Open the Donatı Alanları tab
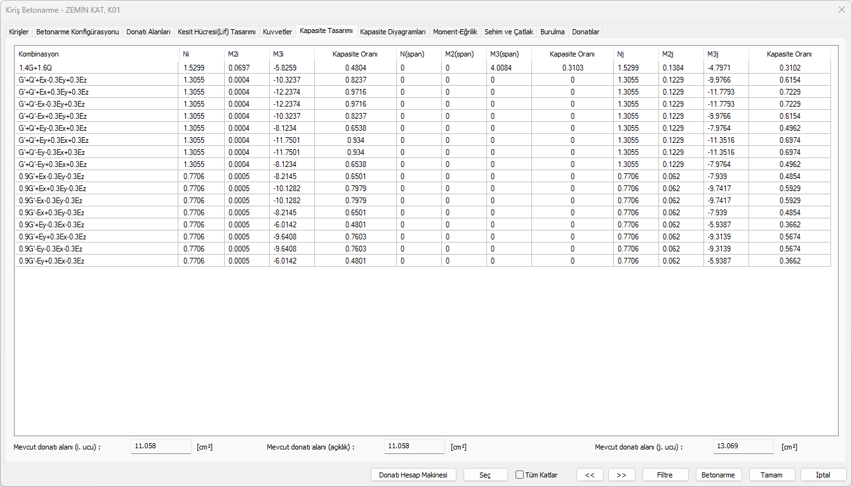This screenshot has width=852, height=487. pyautogui.click(x=148, y=32)
